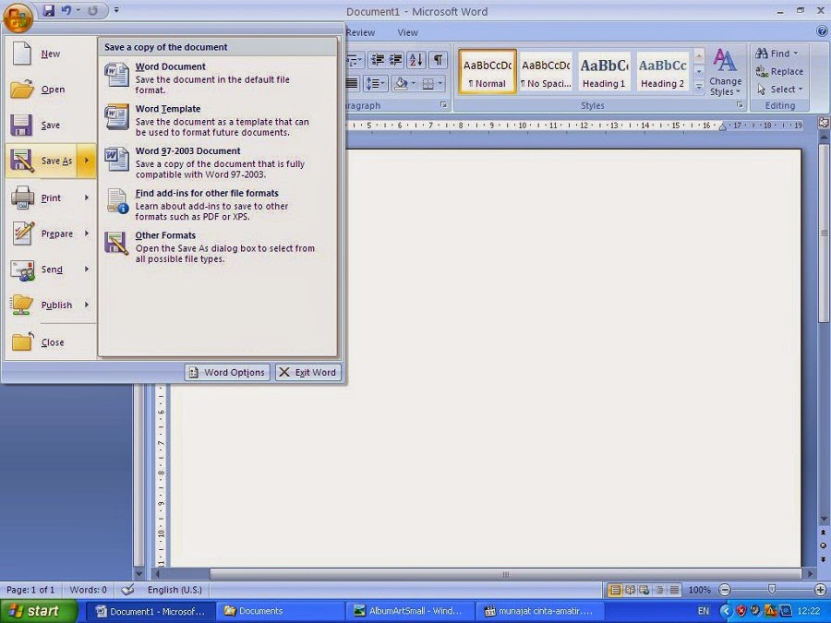The image size is (831, 623).
Task: Toggle the ruler button above scrollbar
Action: click(x=824, y=123)
